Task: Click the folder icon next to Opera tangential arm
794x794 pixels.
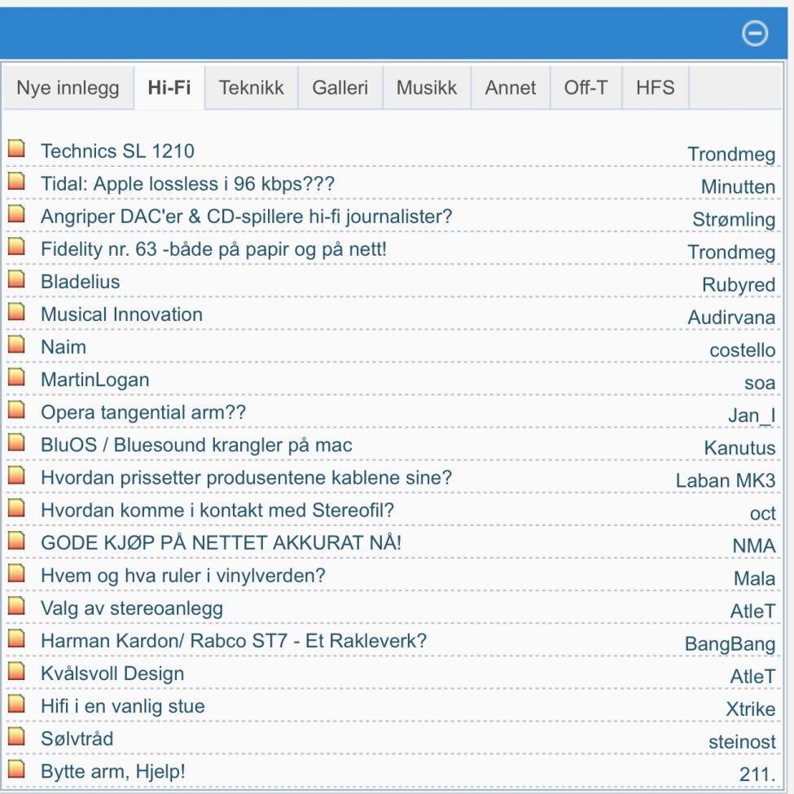Action: coord(16,410)
